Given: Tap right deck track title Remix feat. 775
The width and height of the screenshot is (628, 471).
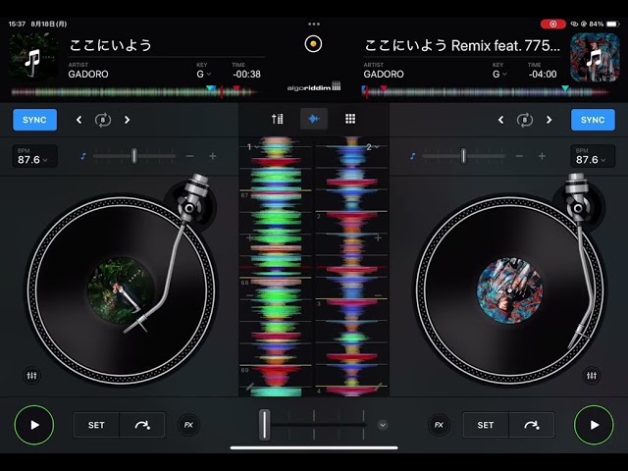Looking at the screenshot, I should coord(462,45).
